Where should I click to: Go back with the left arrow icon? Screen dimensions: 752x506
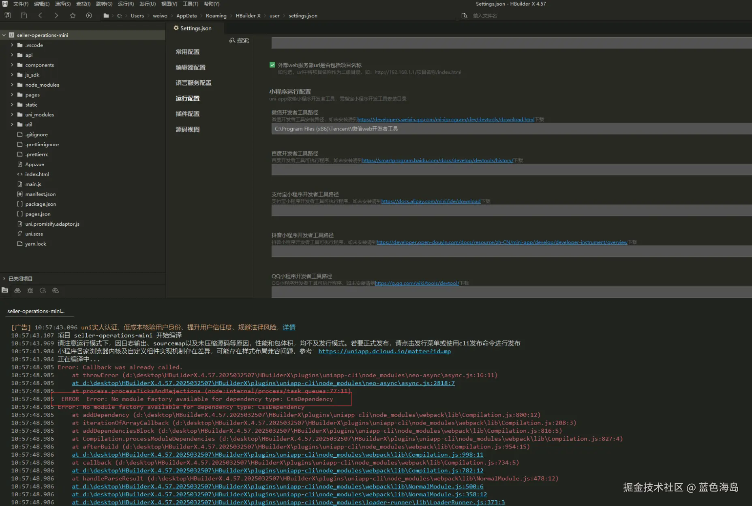click(x=40, y=15)
